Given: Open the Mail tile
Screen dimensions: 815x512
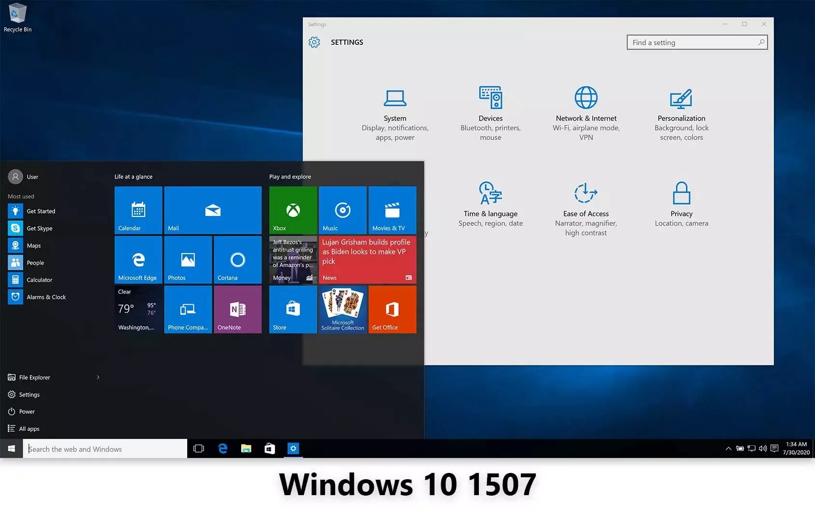Looking at the screenshot, I should tap(213, 210).
